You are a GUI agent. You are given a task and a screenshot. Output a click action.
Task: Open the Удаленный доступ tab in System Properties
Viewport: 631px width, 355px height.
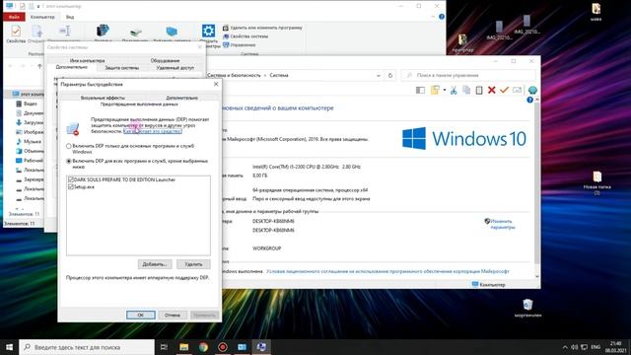coord(175,68)
